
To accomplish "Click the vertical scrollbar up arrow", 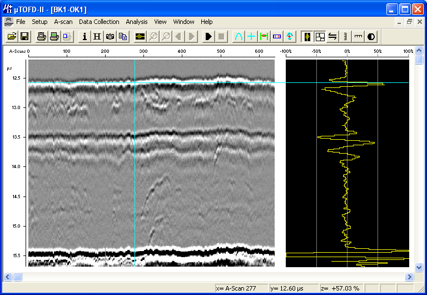I will point(419,51).
